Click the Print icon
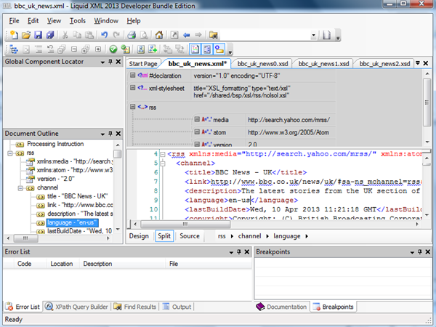Screen dimensions: 436x327 pos(132,35)
